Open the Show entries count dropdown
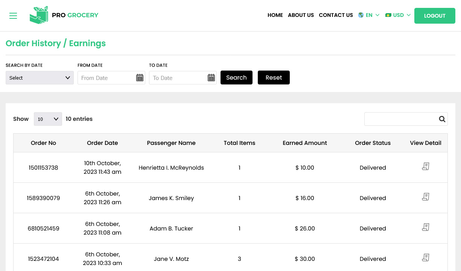461x271 pixels. 48,119
